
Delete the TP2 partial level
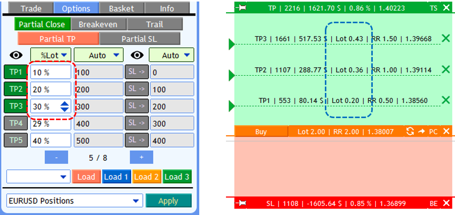446,69
